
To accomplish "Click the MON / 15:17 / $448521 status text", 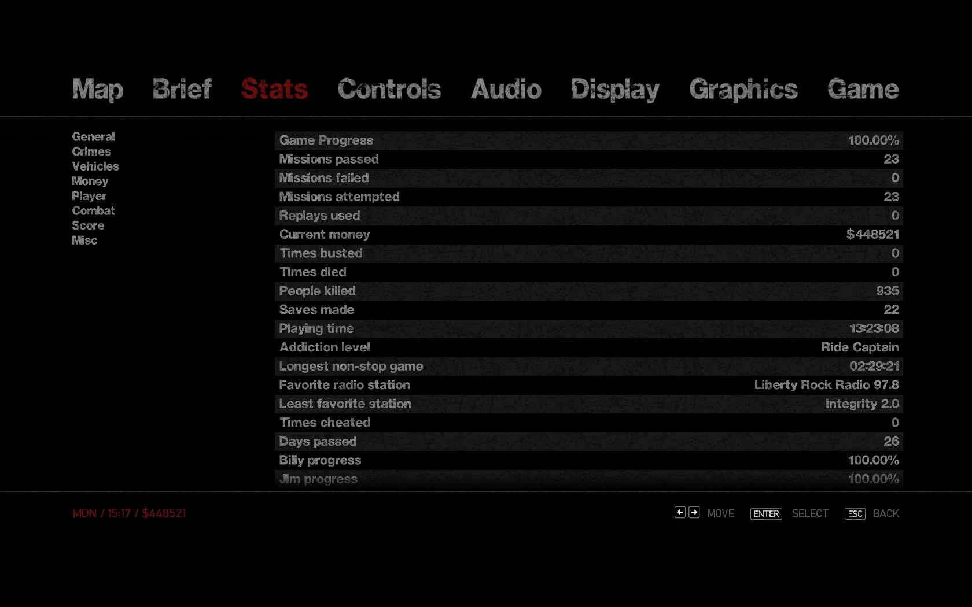I will [129, 513].
